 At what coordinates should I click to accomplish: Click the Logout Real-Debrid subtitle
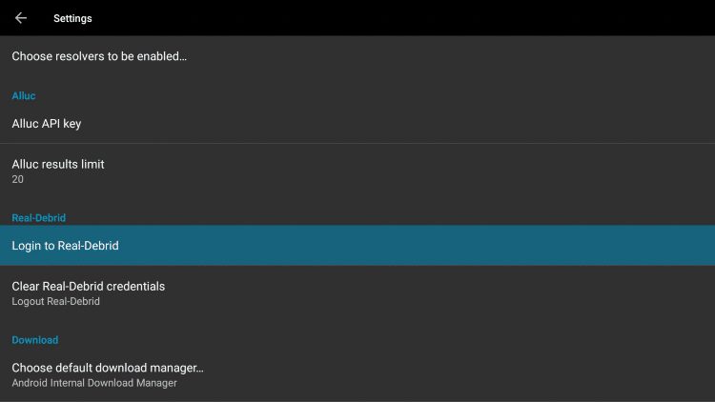tap(55, 301)
